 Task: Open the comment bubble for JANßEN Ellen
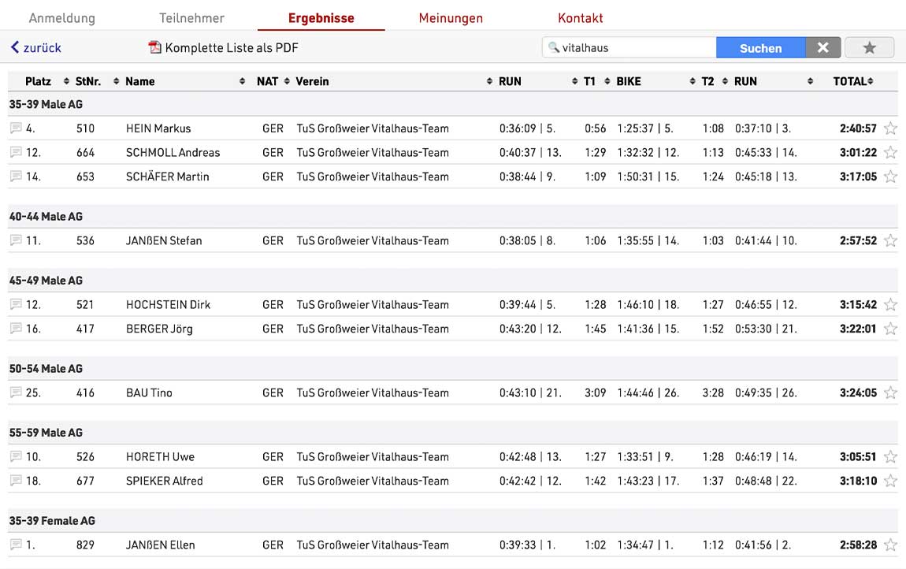pyautogui.click(x=16, y=544)
